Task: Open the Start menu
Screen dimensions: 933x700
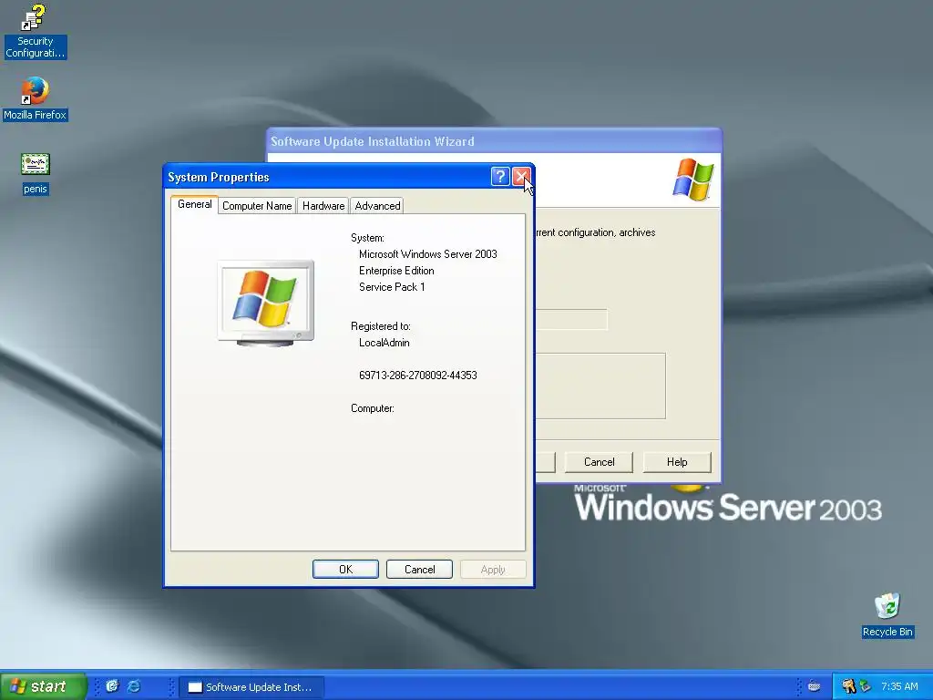Action: 43,686
